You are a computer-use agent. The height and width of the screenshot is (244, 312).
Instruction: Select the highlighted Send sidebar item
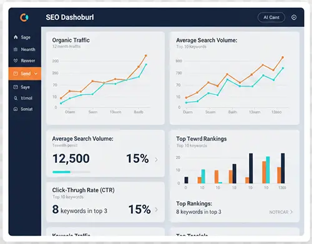tap(25, 74)
